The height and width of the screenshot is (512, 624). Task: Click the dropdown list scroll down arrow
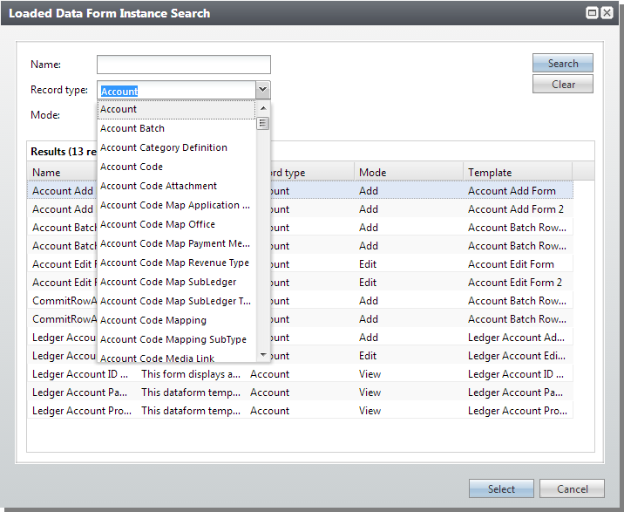(x=263, y=354)
